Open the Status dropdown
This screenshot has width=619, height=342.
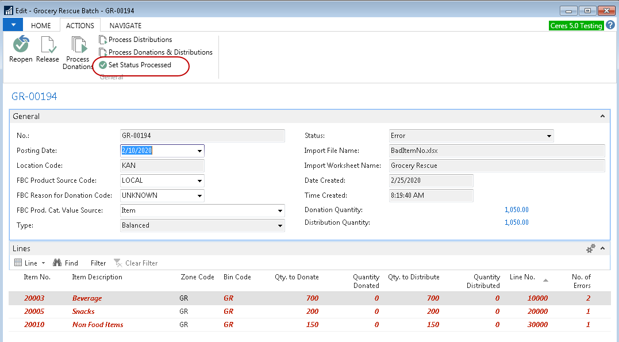[549, 136]
